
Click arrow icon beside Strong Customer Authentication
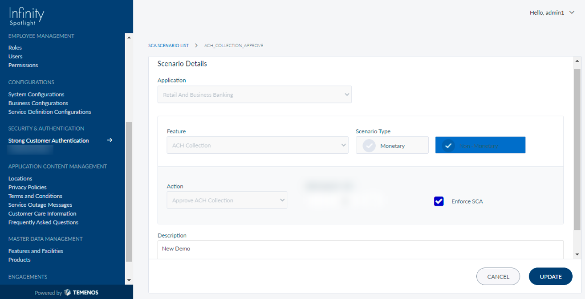(x=109, y=140)
